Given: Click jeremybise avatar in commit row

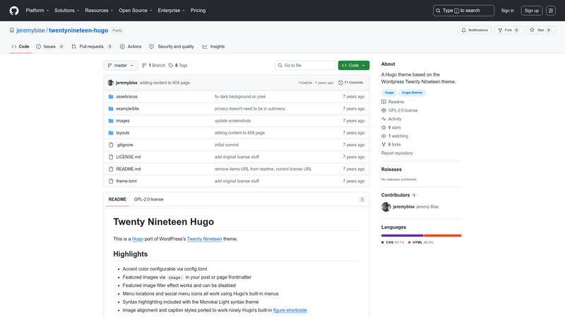Looking at the screenshot, I should pos(111,83).
